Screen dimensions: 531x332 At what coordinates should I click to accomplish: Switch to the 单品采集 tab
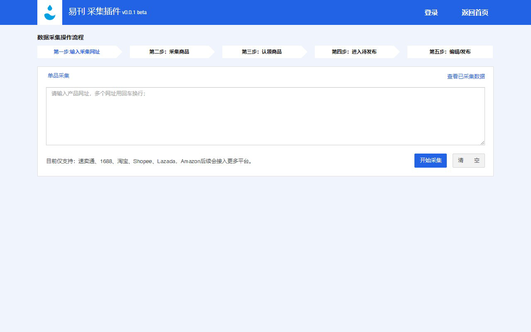[x=58, y=76]
